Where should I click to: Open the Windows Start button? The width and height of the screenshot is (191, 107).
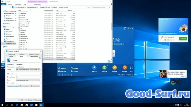click(2, 105)
